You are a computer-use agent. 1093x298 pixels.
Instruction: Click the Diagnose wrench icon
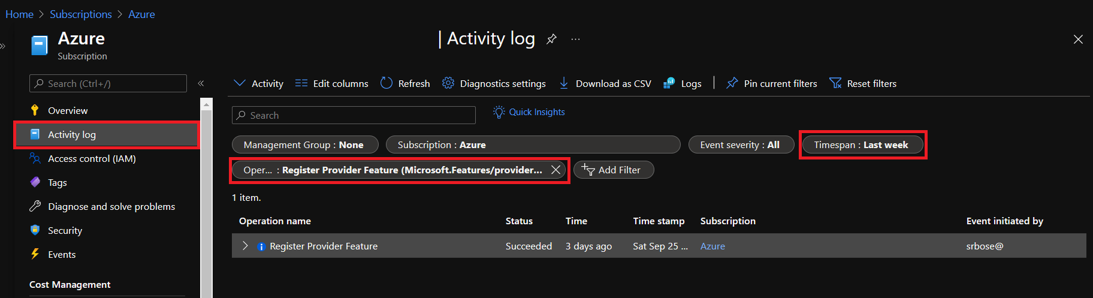[x=35, y=206]
